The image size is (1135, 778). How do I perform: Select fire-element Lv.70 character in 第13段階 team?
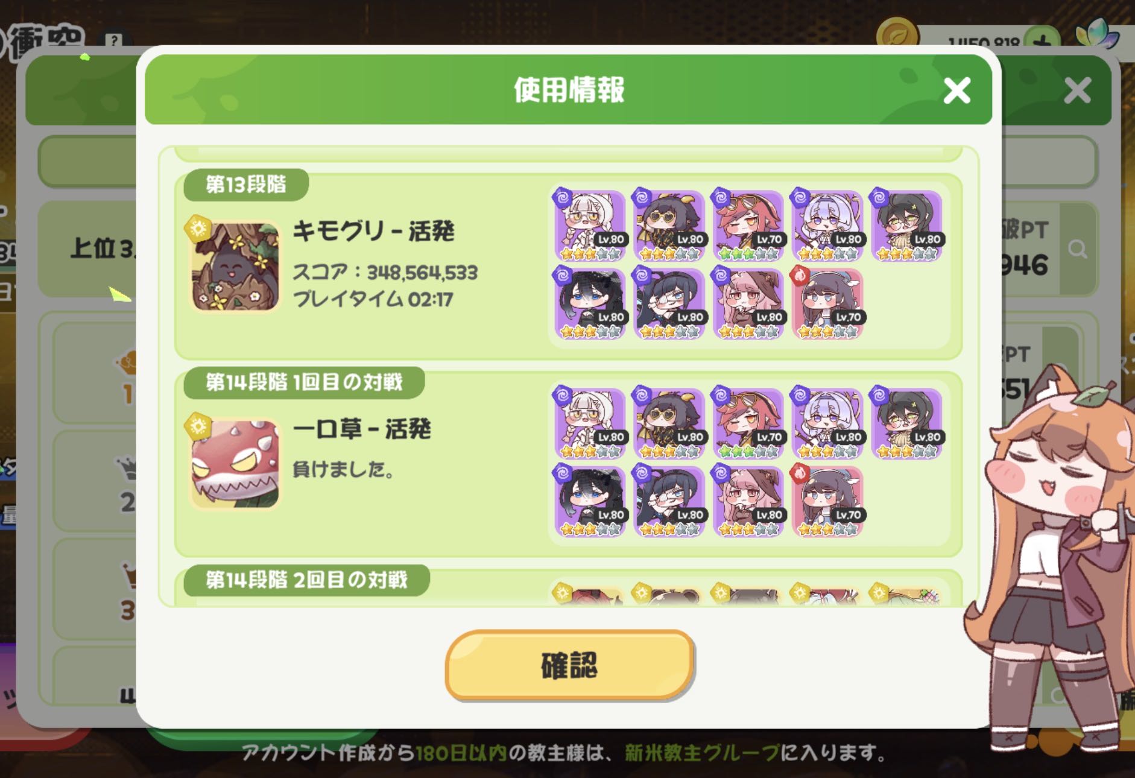(827, 303)
